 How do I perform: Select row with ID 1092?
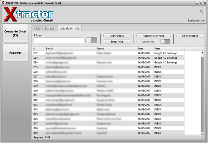(108, 53)
